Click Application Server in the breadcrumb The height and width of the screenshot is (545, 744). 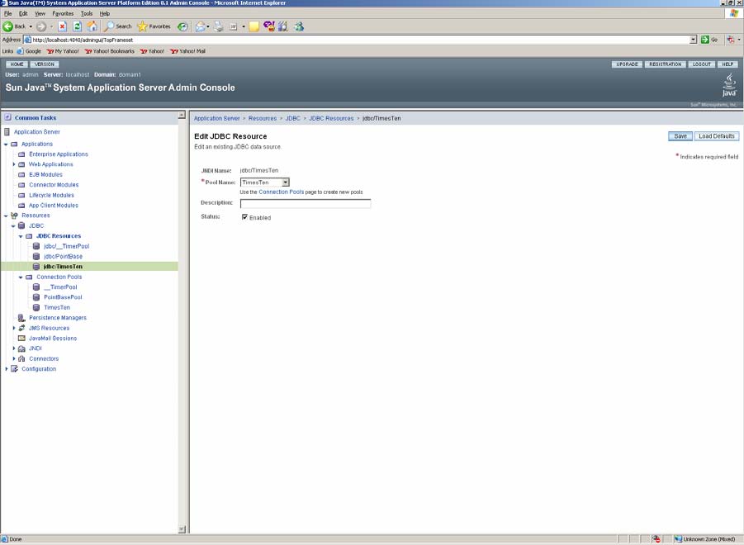[x=217, y=119]
